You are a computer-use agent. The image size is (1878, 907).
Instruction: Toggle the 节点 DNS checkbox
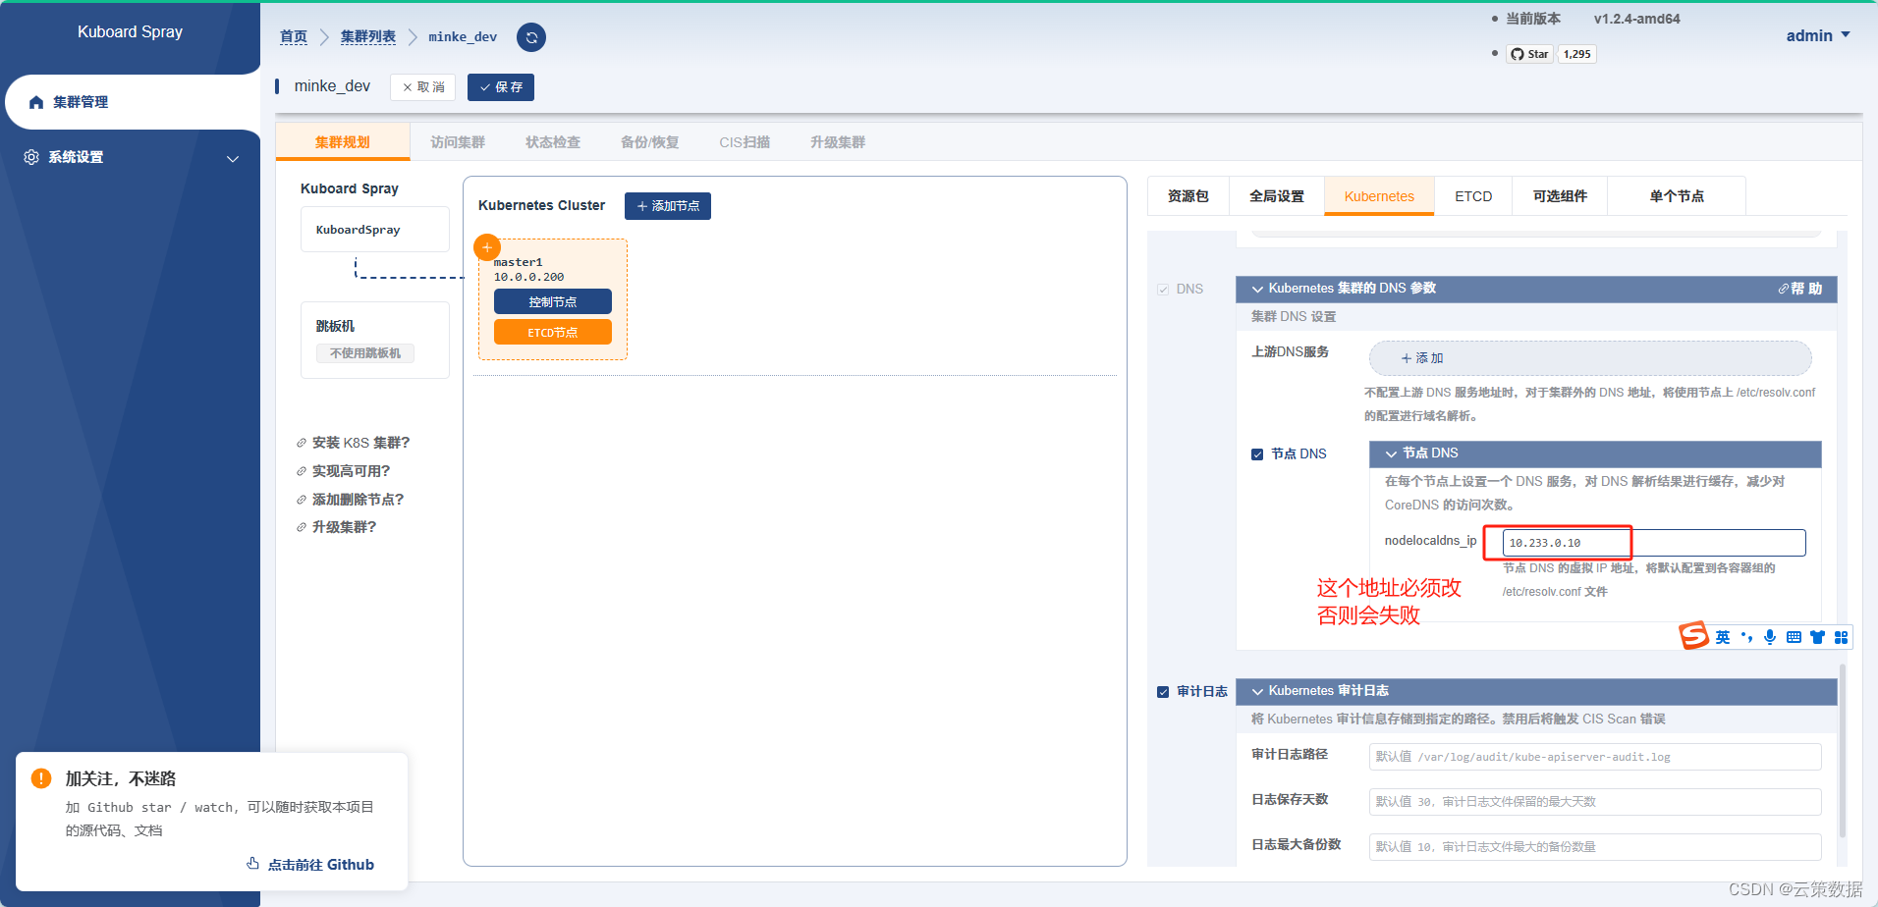[1257, 454]
